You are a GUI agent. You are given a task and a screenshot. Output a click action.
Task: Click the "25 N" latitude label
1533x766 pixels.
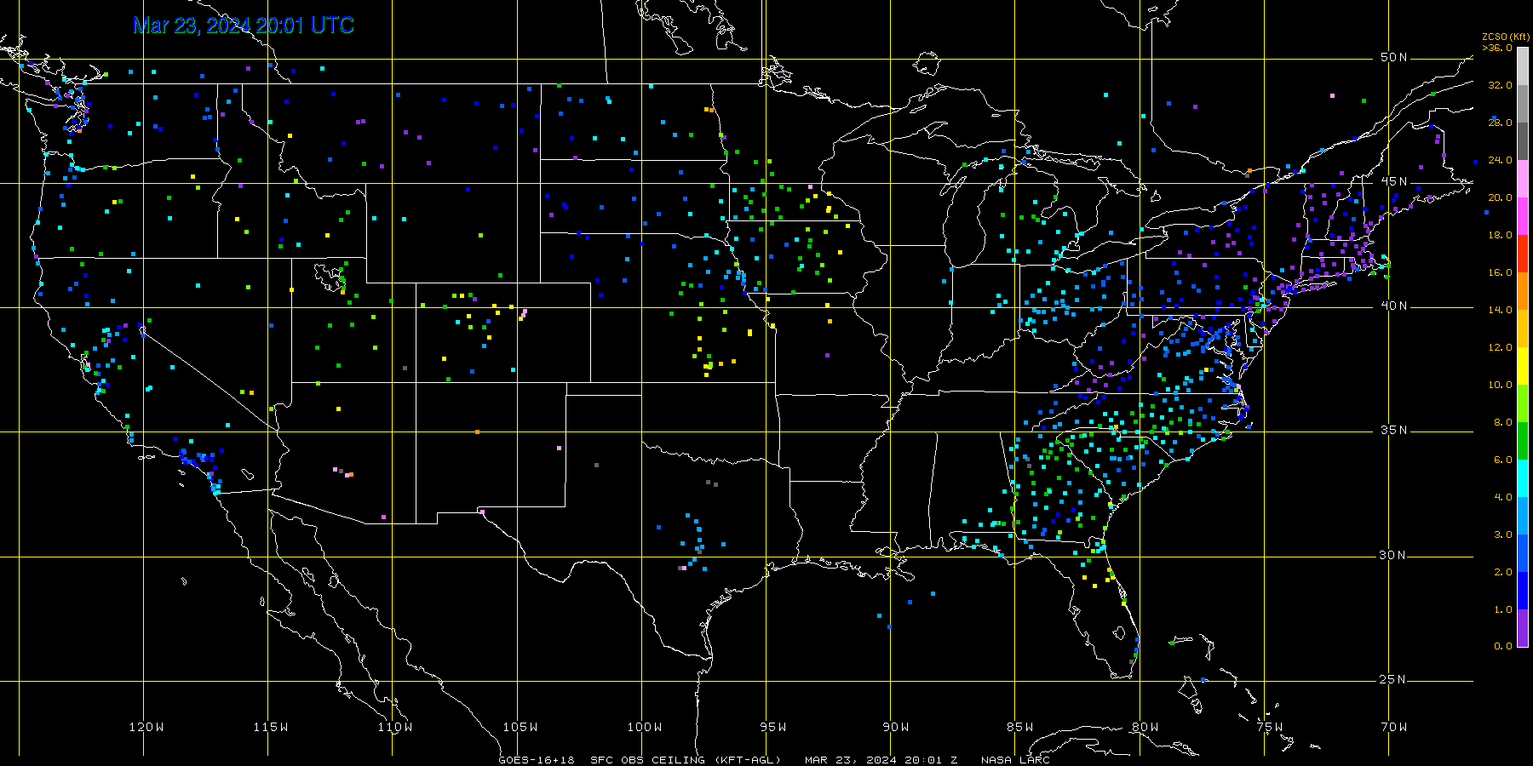[1393, 679]
